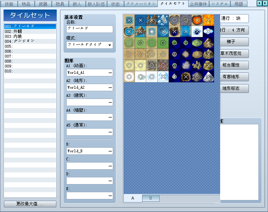The height and width of the screenshot is (212, 268).
Task: Browse graphic for the A5 通常 slot
Action: (x=110, y=132)
